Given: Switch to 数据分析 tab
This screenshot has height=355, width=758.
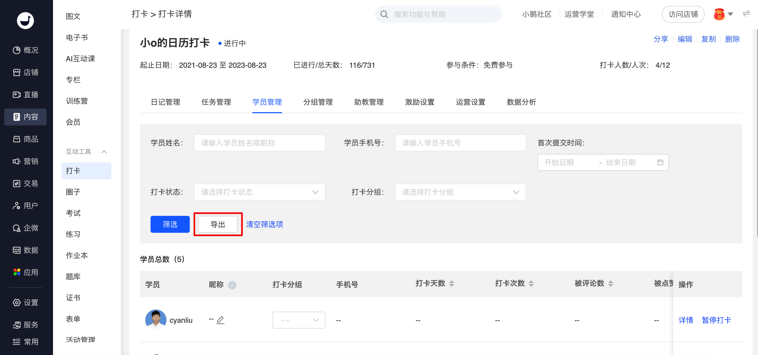Looking at the screenshot, I should tap(521, 102).
